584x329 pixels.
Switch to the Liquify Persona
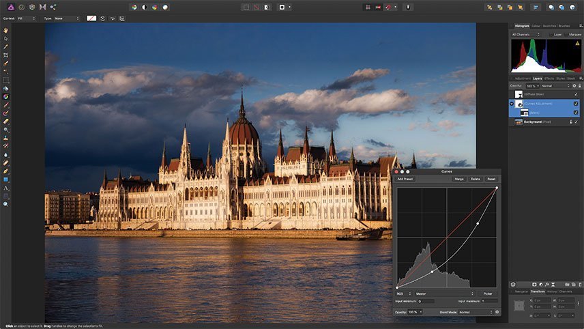pyautogui.click(x=20, y=7)
